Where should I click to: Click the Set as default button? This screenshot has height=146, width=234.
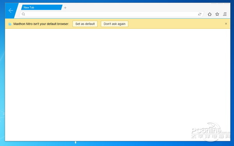click(85, 24)
